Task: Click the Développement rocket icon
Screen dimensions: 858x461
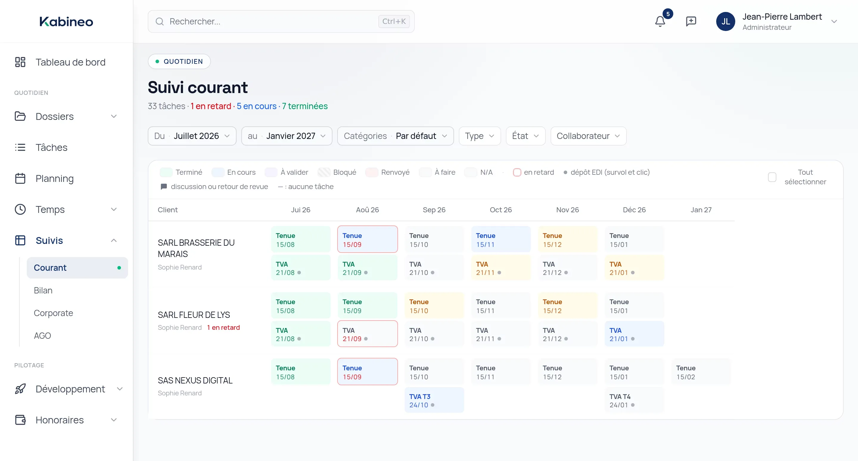Action: [20, 389]
